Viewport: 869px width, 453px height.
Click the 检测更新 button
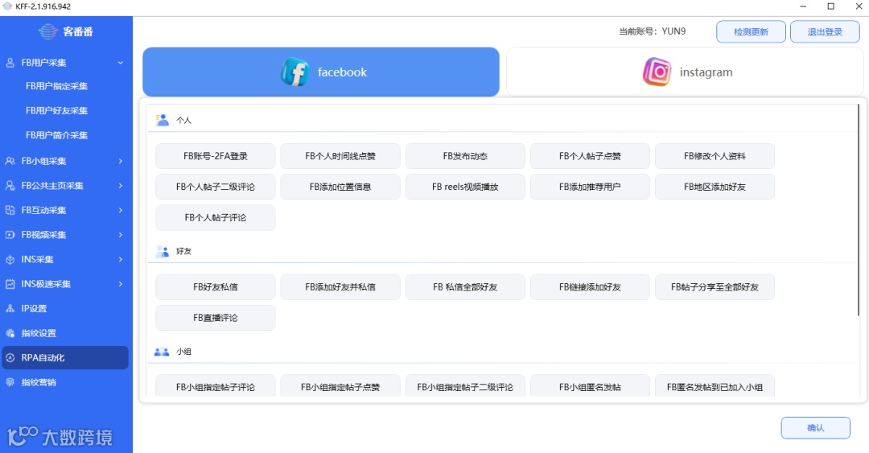[x=751, y=32]
